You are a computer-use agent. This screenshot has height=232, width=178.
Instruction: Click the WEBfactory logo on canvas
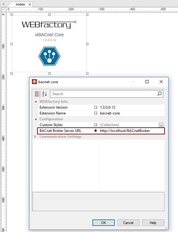pos(49,25)
